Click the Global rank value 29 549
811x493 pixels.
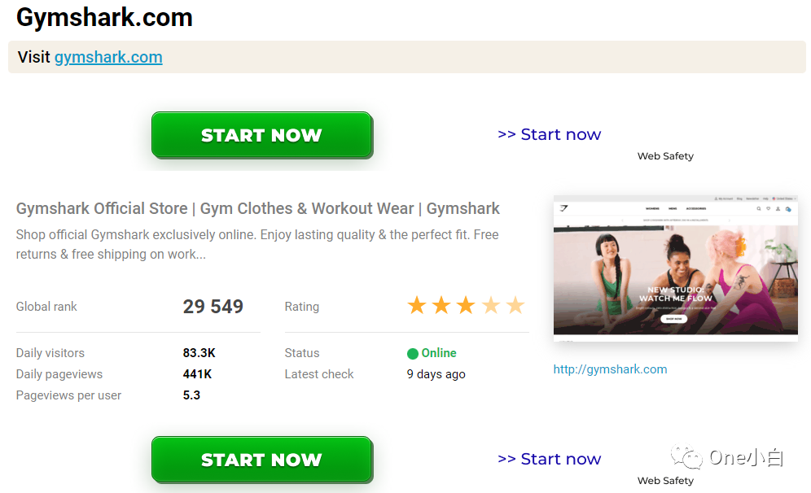tap(213, 307)
